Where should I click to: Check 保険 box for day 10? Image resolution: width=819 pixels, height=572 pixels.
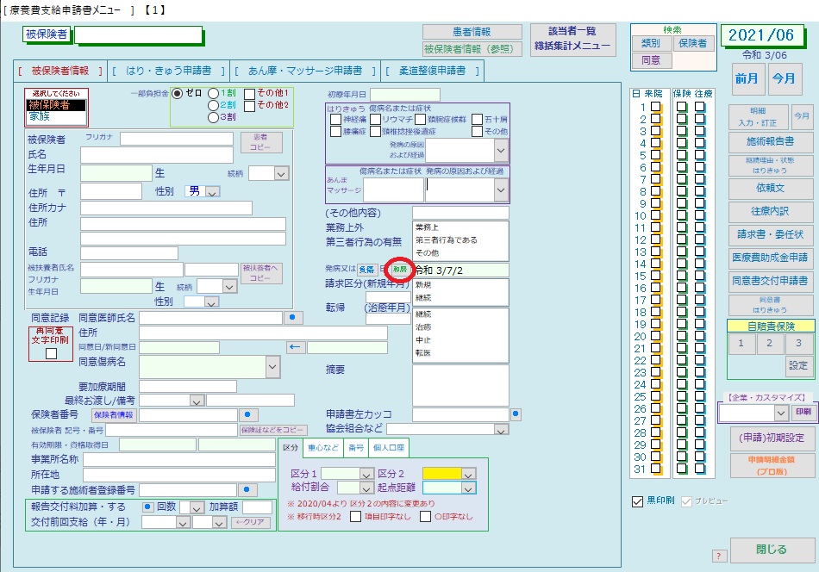point(682,215)
